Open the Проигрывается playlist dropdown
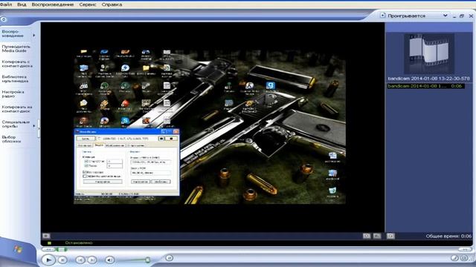The height and width of the screenshot is (267, 476). tap(445, 16)
